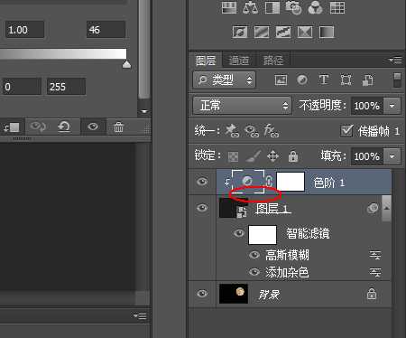Toggle the 传播帧 1 checkbox
406x338 pixels.
pos(346,131)
